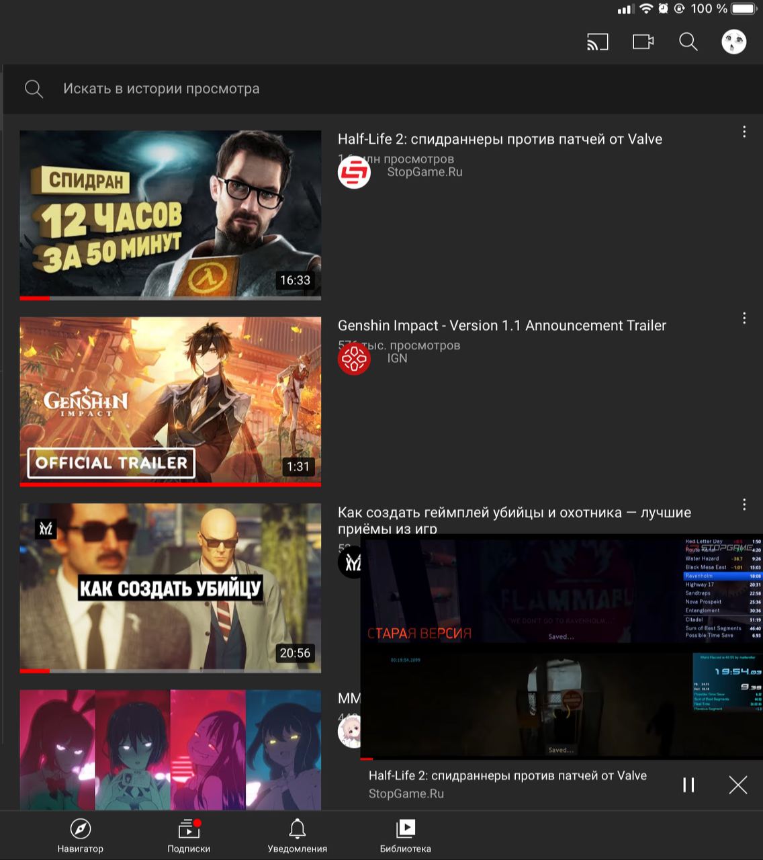This screenshot has width=763, height=860.
Task: Expand the miniplayer video frame
Action: (562, 646)
